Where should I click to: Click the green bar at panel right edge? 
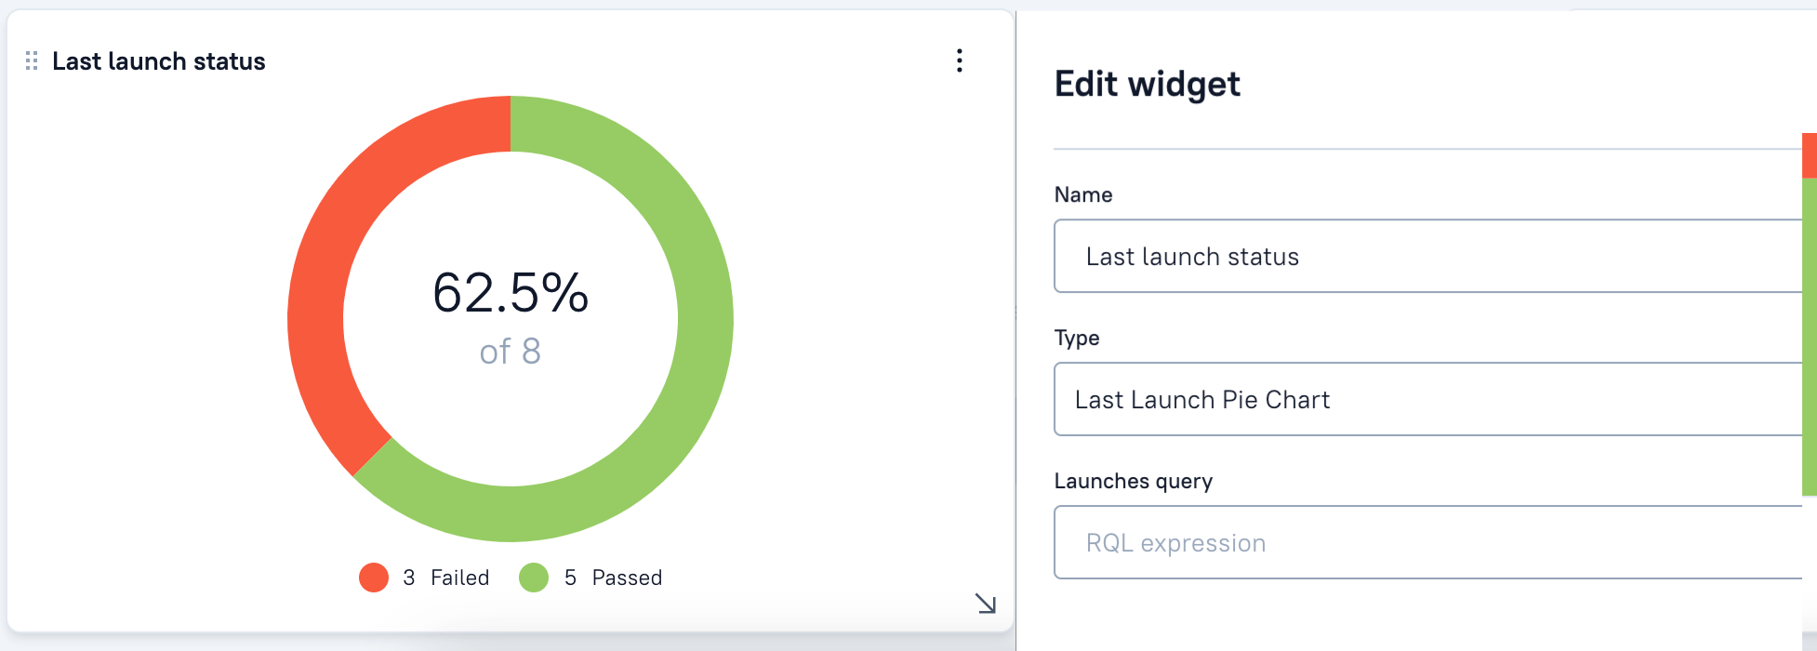(1809, 335)
